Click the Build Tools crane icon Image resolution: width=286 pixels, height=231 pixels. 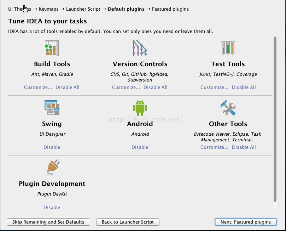coord(52,48)
